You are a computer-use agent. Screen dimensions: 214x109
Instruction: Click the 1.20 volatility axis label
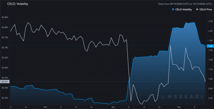210,69
